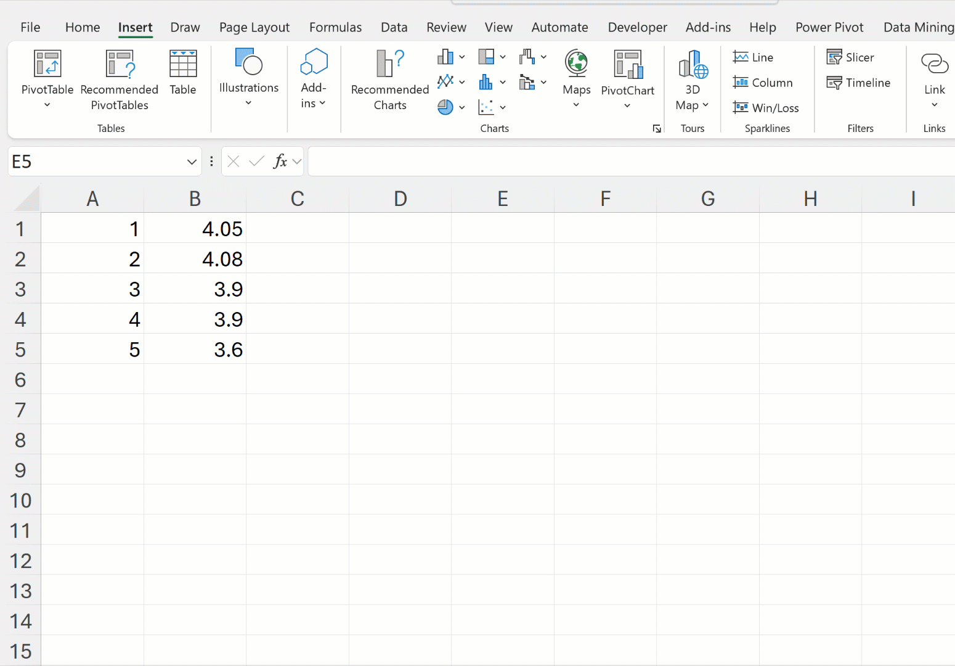Click the Insert Scatter chart icon

tap(486, 107)
